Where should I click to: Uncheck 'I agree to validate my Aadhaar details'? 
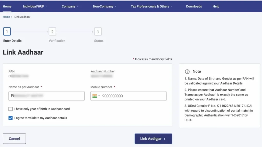tap(10, 118)
